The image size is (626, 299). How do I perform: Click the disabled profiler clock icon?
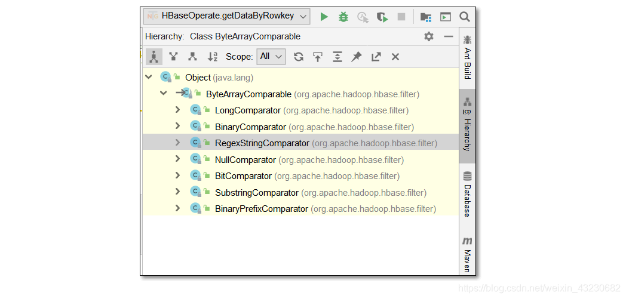coord(363,17)
